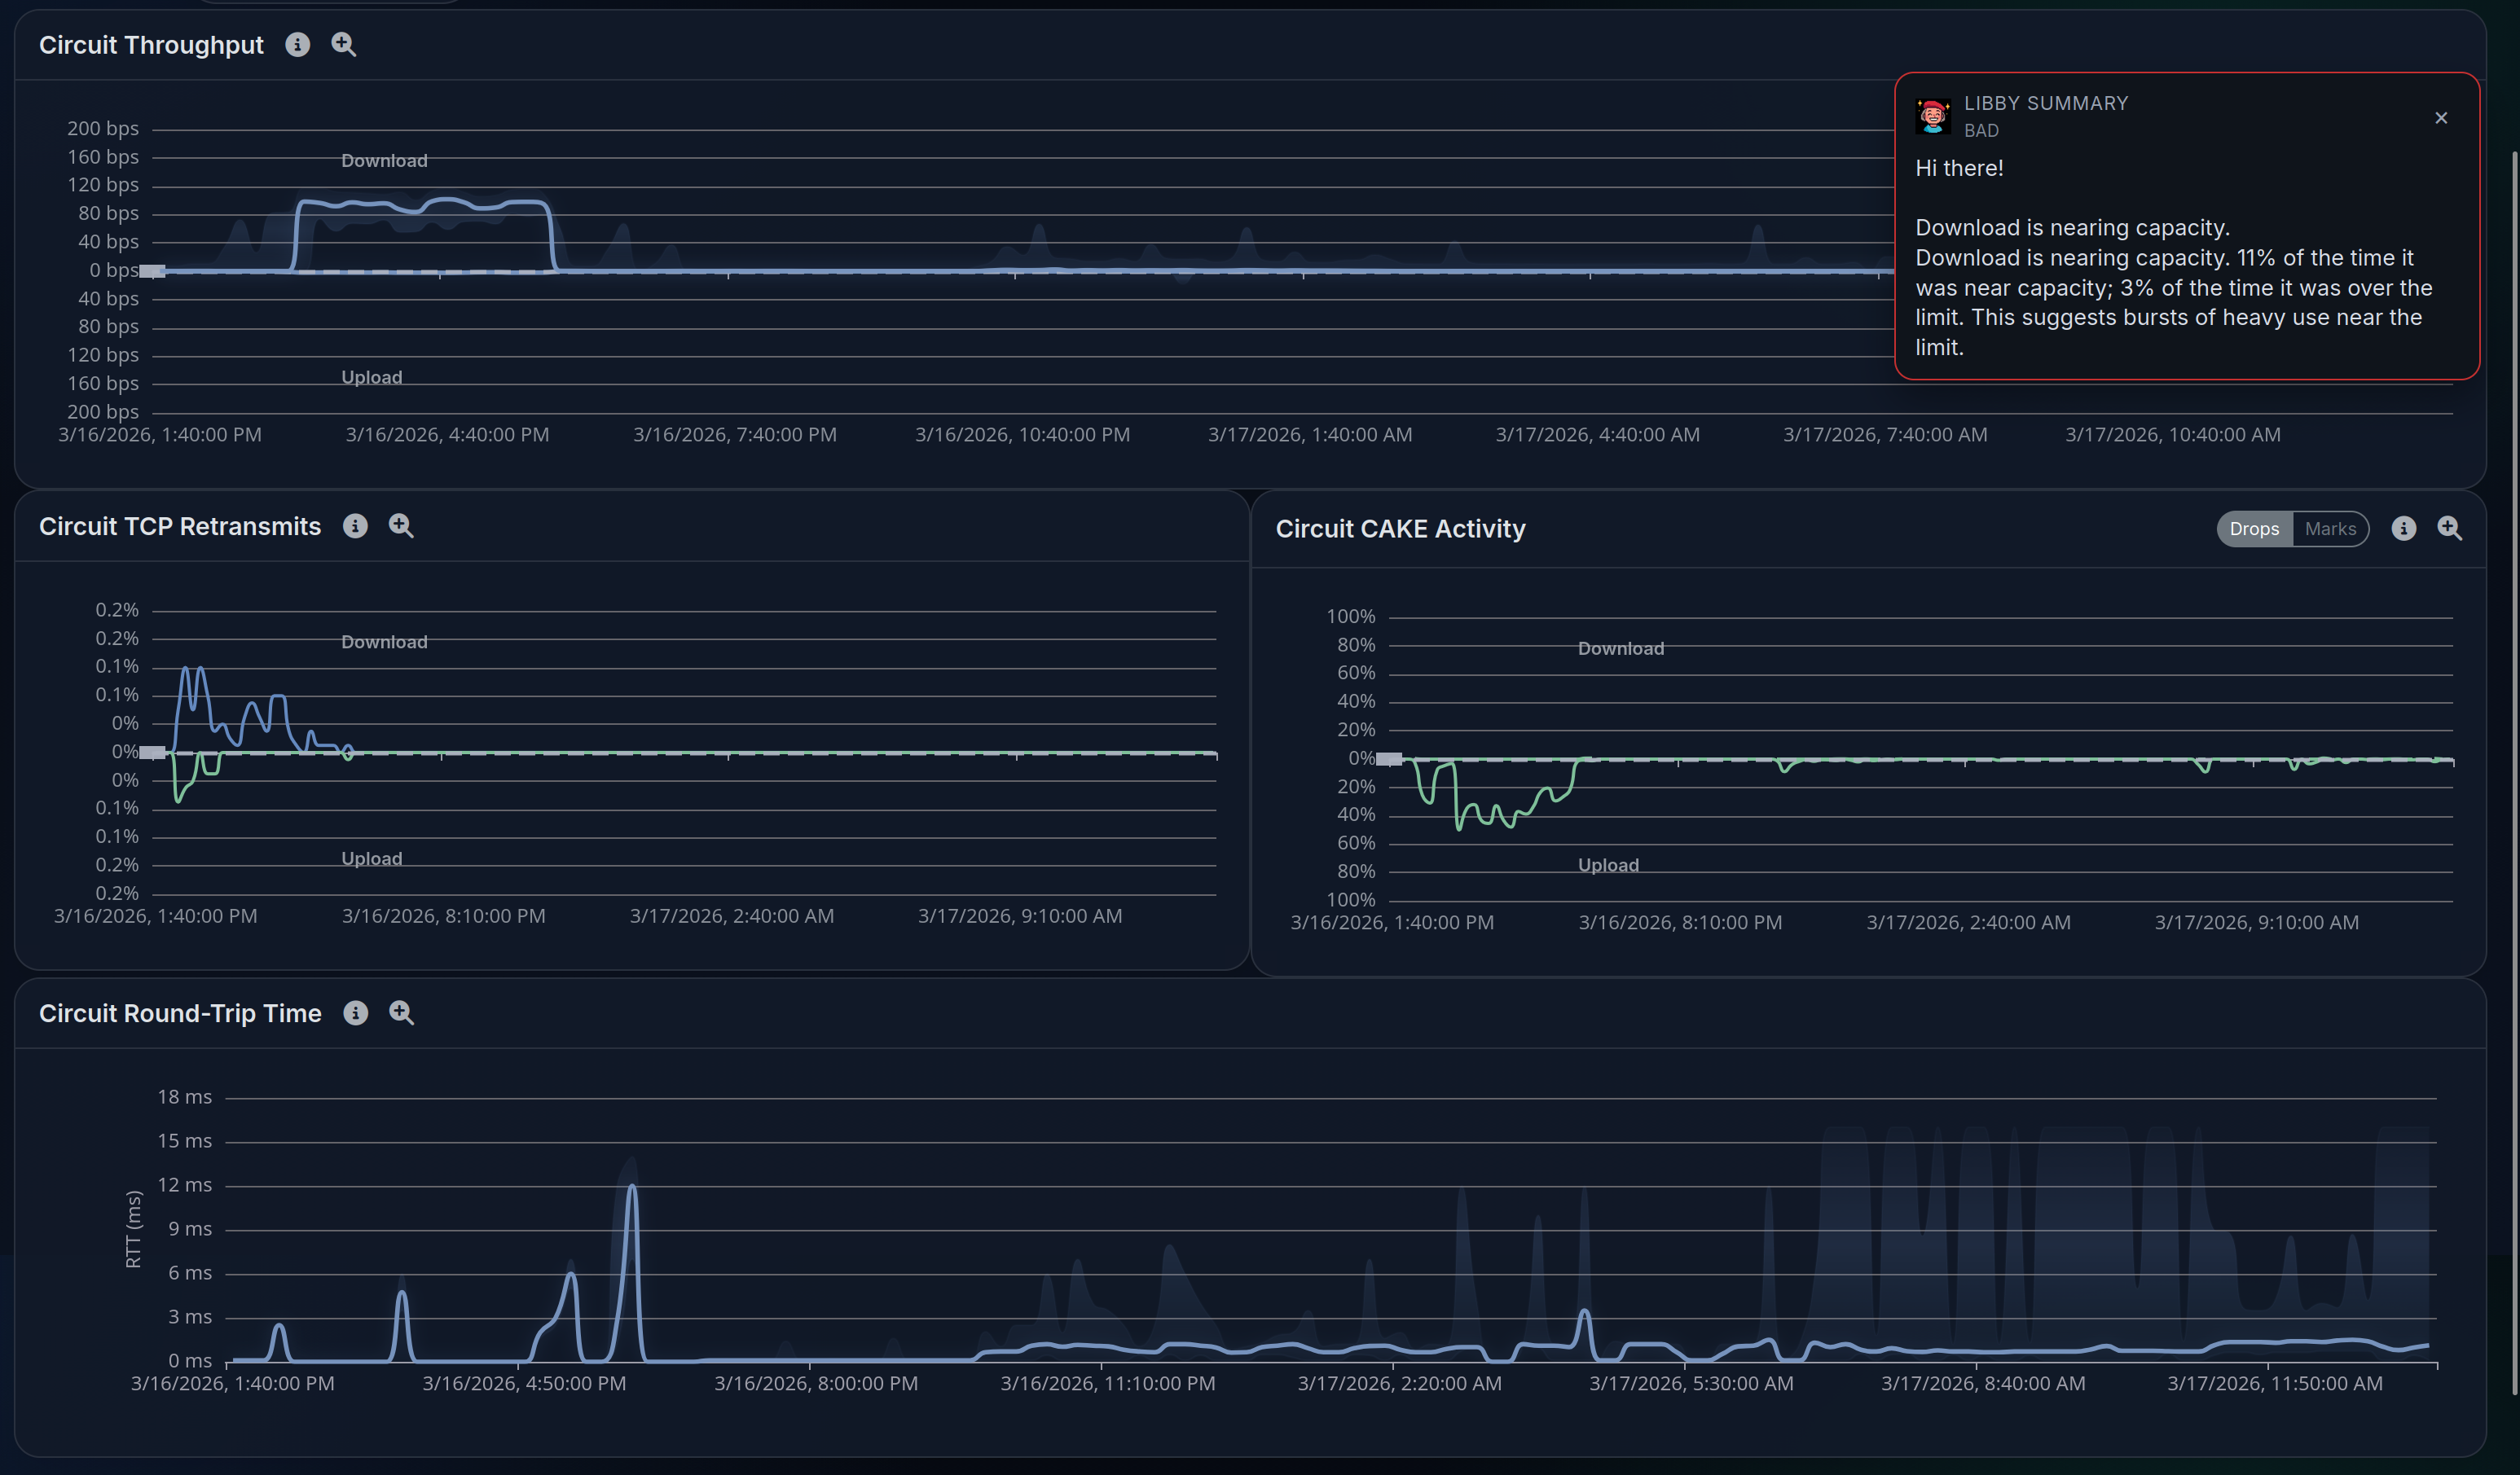
Task: Zoom into the Circuit Throughput chart
Action: tap(343, 44)
